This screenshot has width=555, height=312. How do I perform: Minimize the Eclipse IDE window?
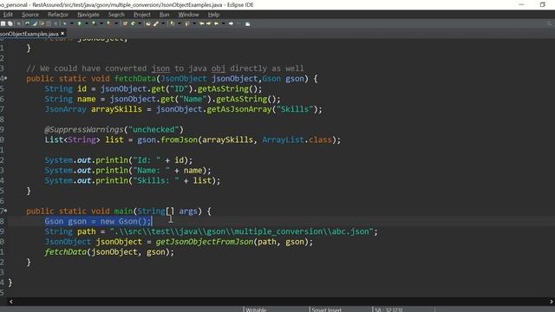(521, 4)
